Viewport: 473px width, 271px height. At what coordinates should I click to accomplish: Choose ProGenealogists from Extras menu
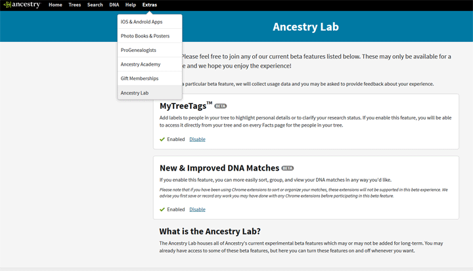150,50
